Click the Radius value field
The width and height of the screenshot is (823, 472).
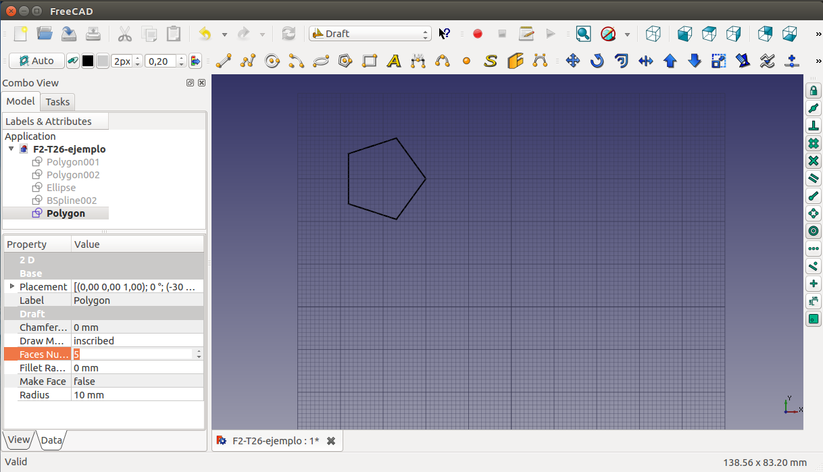tap(135, 395)
